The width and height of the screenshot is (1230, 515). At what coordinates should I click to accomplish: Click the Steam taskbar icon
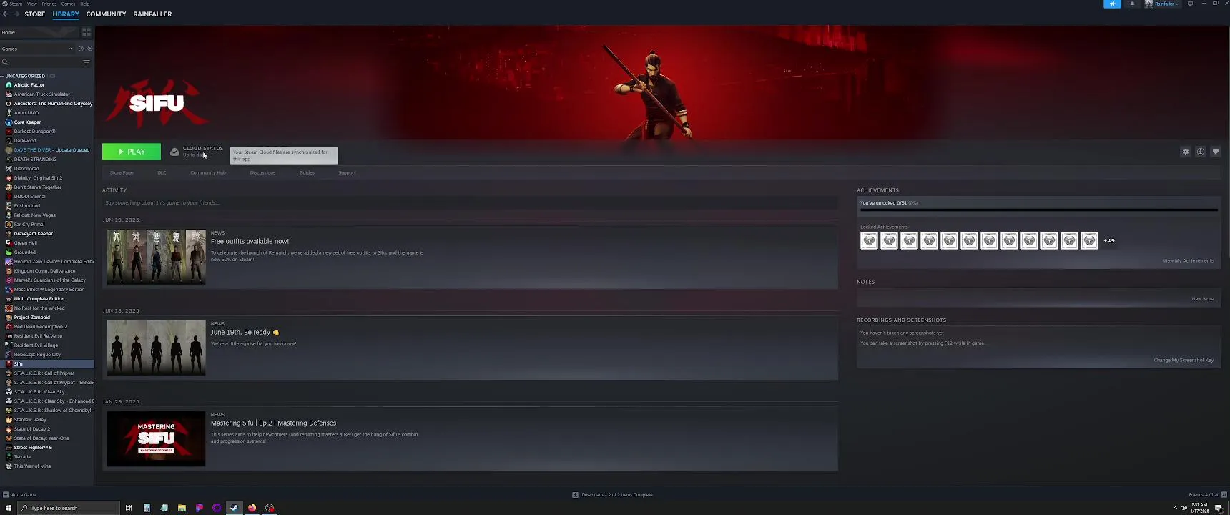[x=234, y=508]
